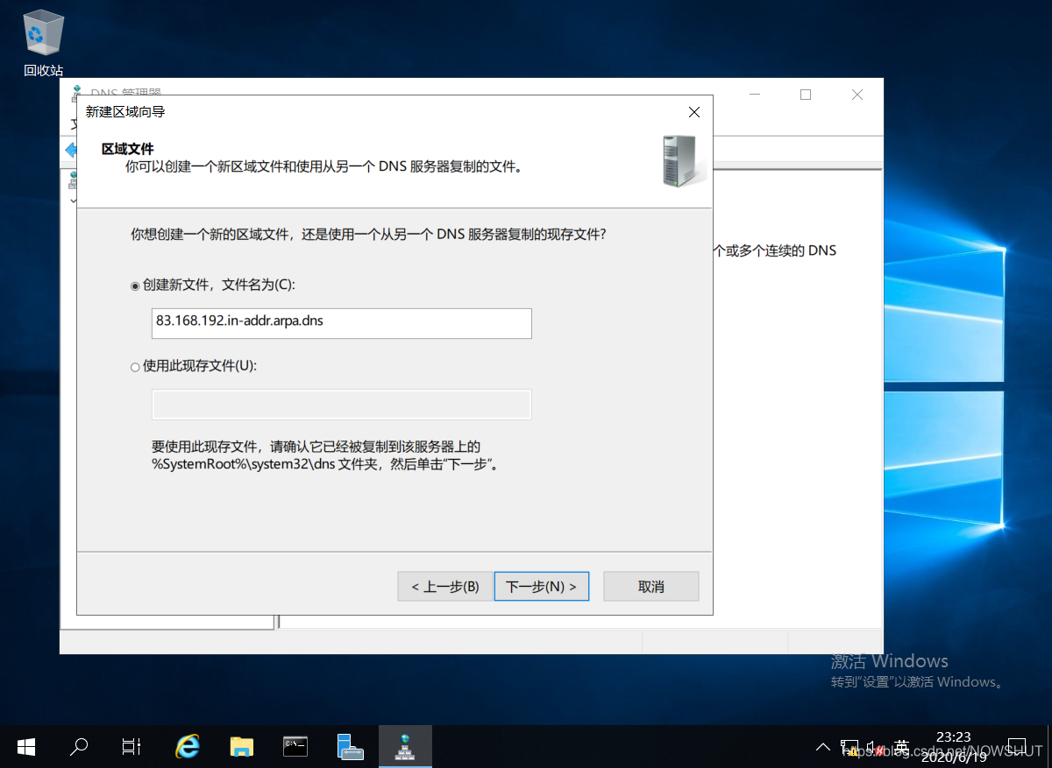The height and width of the screenshot is (768, 1052).
Task: Open Windows Search from the taskbar
Action: pos(78,746)
